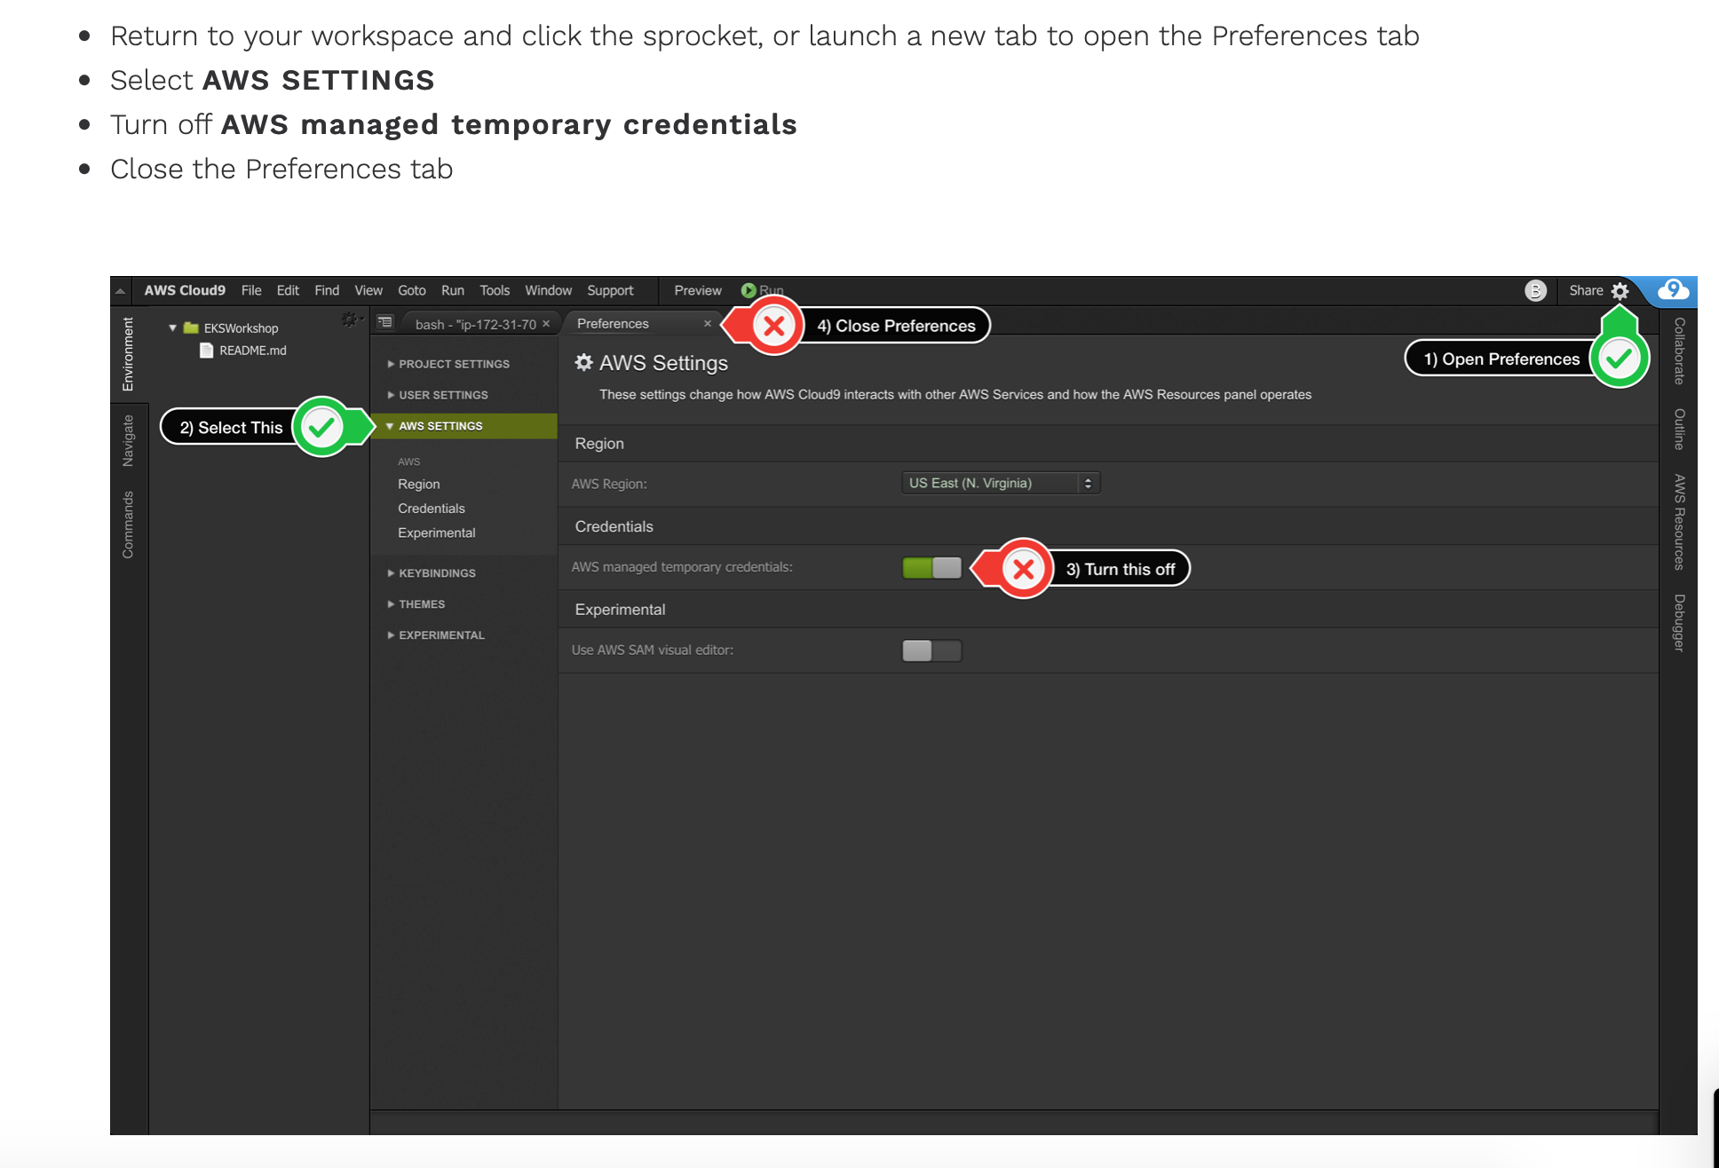Open the View menu

coord(368,290)
